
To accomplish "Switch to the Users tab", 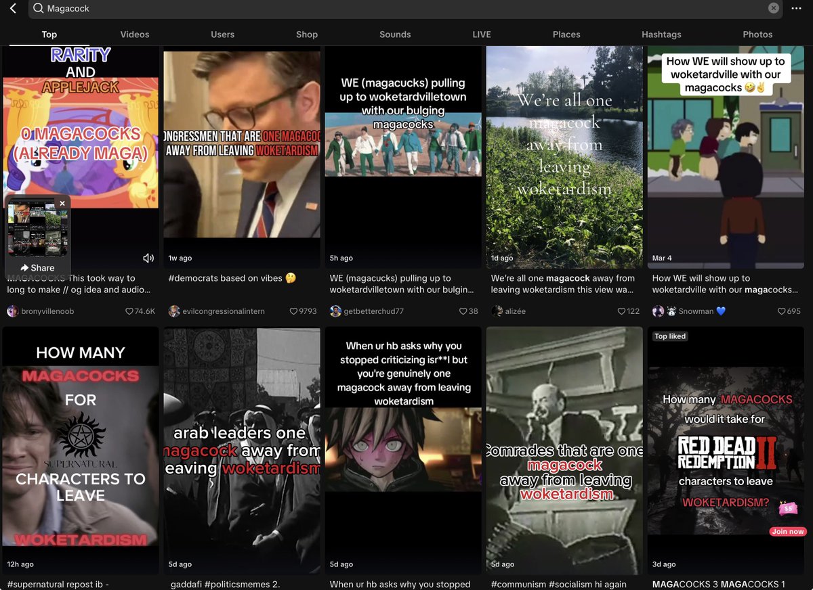I will 222,34.
